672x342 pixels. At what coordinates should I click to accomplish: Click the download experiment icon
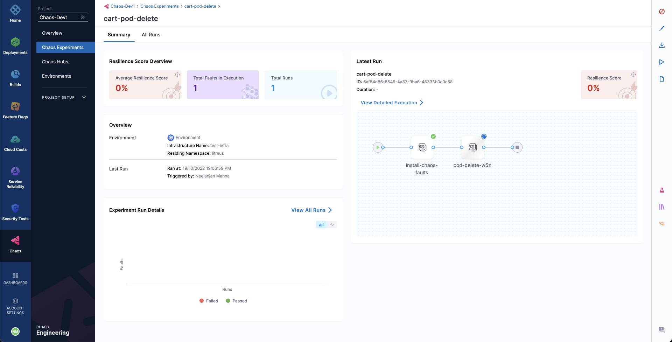click(661, 45)
